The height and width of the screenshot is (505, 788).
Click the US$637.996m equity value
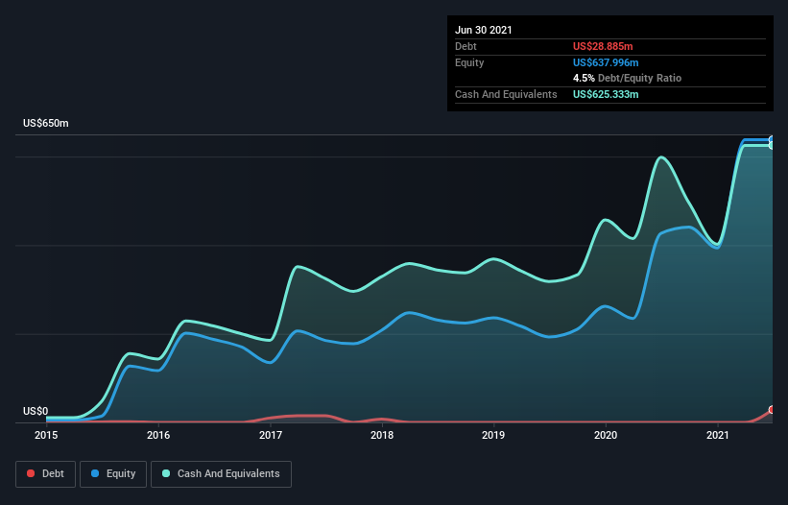point(606,62)
